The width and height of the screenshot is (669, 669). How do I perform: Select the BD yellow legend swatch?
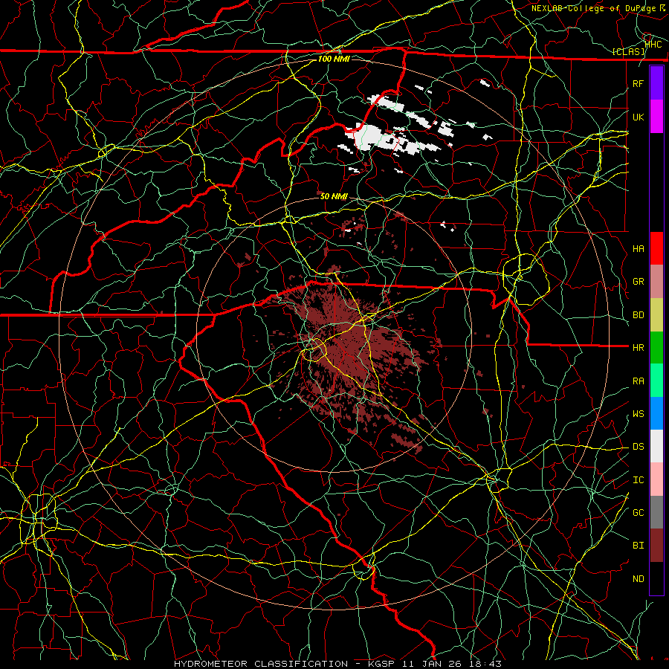click(x=656, y=314)
